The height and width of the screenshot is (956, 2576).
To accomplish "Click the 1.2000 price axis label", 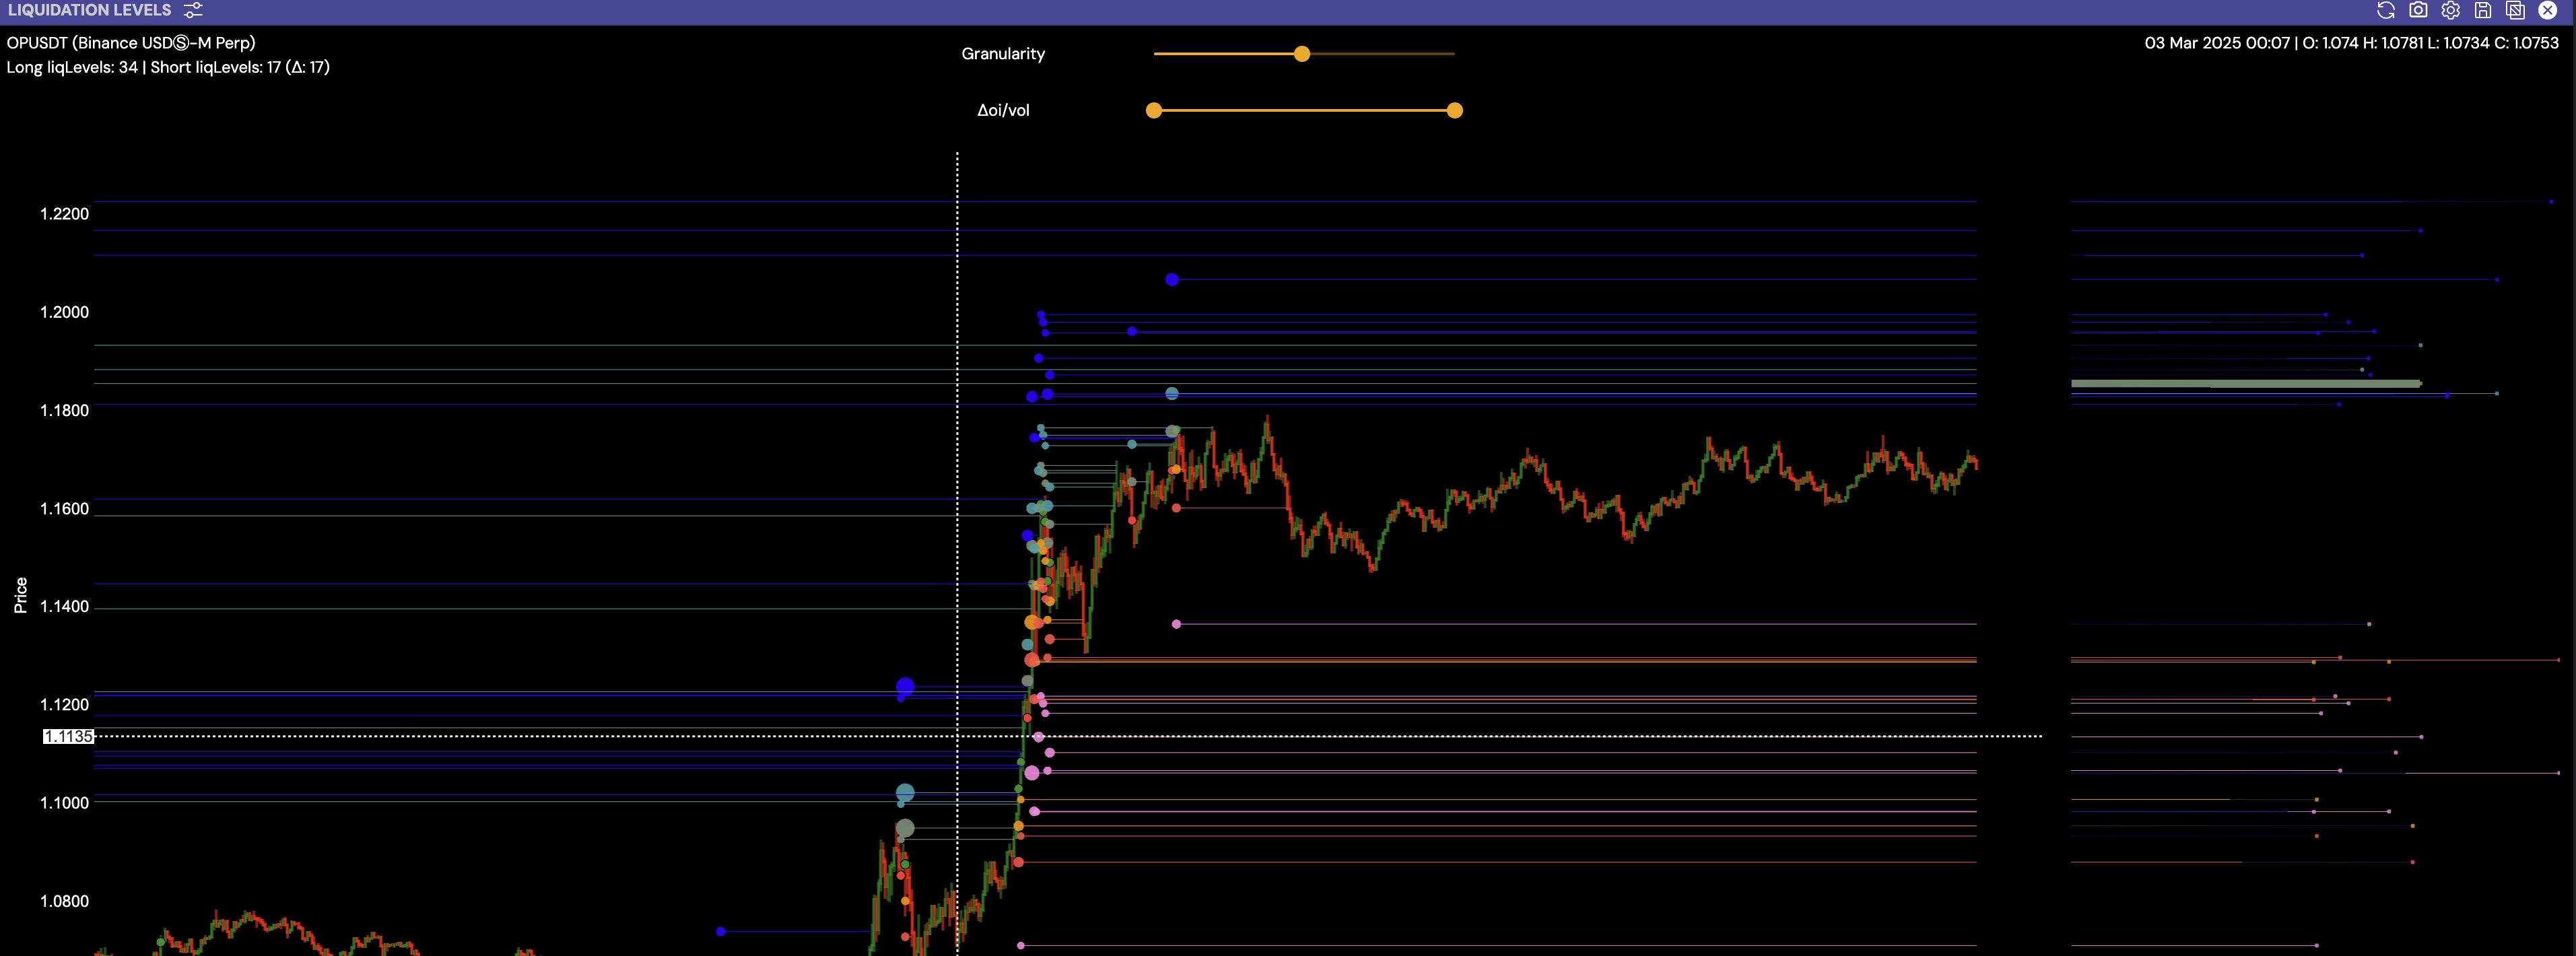I will point(64,312).
